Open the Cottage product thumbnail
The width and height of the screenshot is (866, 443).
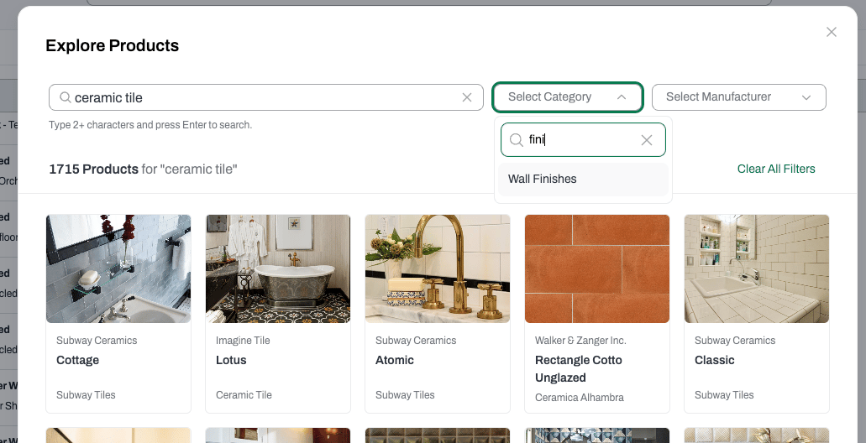[118, 268]
